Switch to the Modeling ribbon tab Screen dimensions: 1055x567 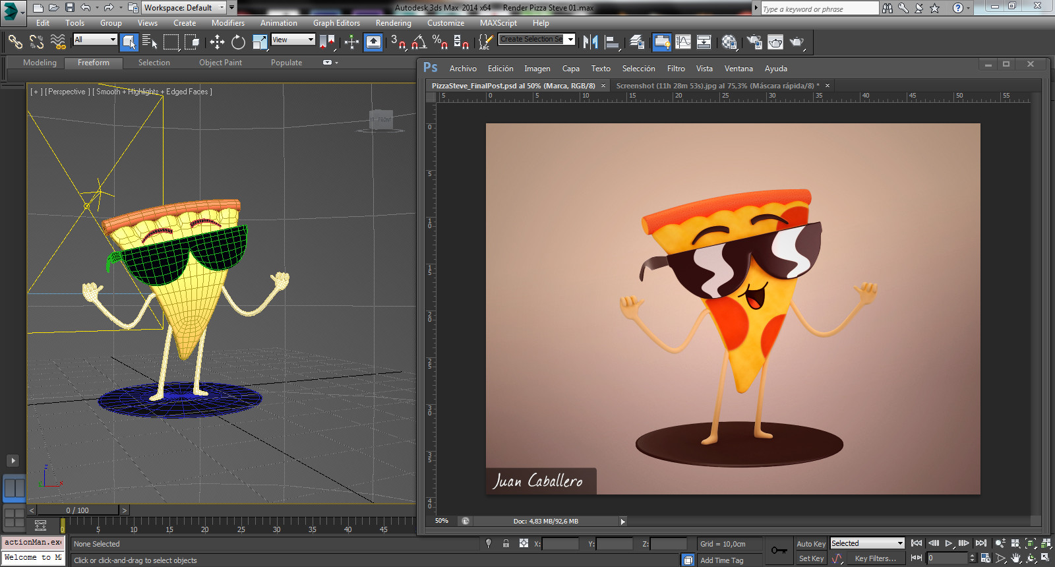point(40,63)
